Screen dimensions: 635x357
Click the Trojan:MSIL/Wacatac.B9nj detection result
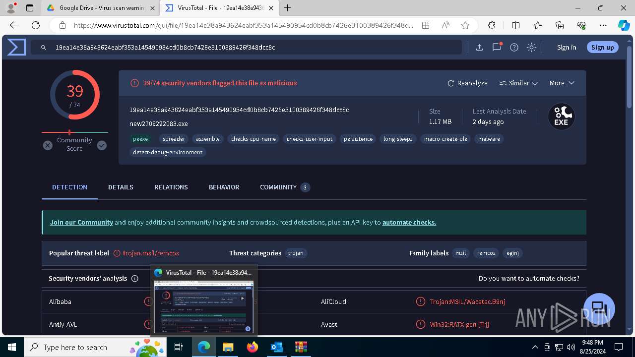click(x=467, y=301)
